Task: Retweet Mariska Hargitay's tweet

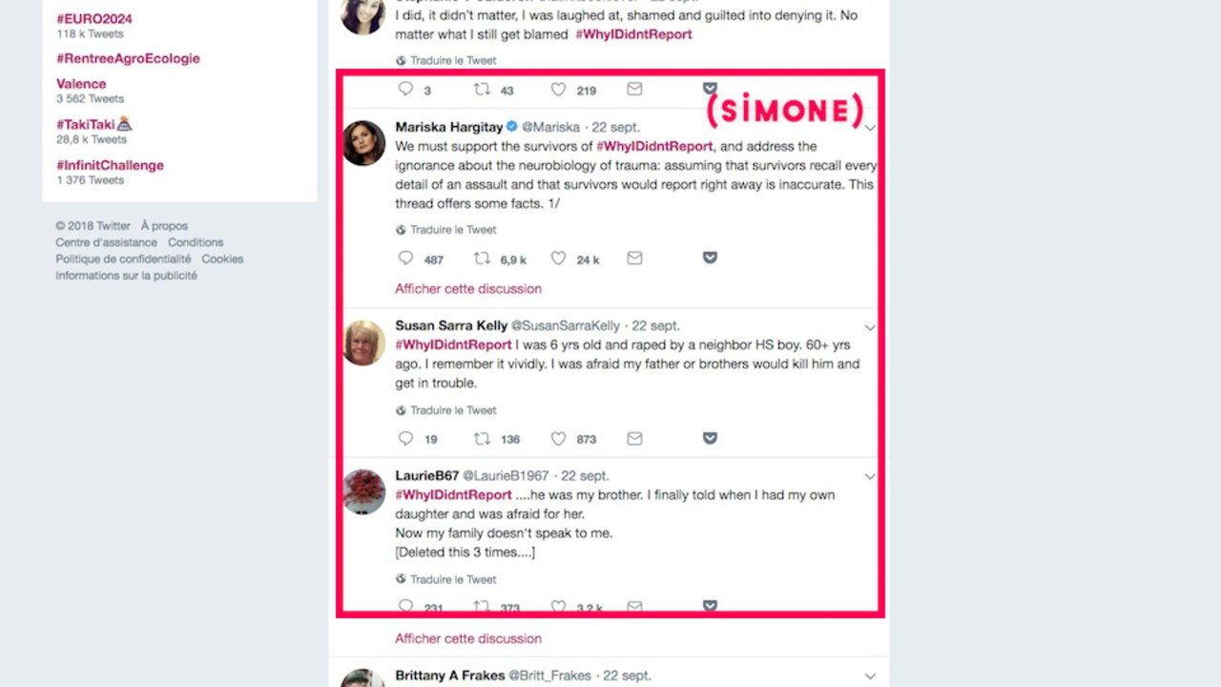Action: click(x=483, y=259)
